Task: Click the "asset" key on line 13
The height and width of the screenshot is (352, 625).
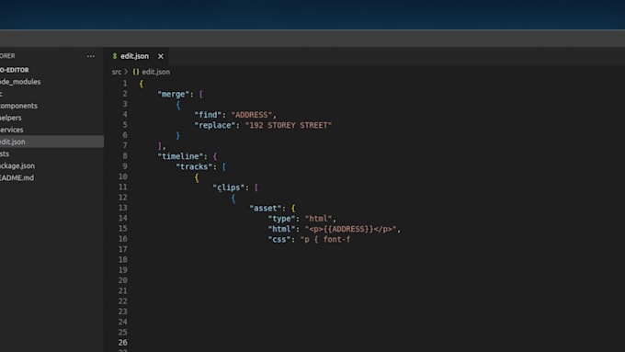Action: pyautogui.click(x=265, y=208)
